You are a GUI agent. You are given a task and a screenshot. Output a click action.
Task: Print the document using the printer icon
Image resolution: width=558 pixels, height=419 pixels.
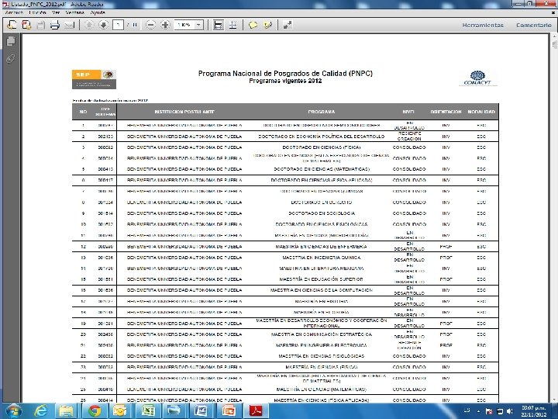click(x=55, y=25)
